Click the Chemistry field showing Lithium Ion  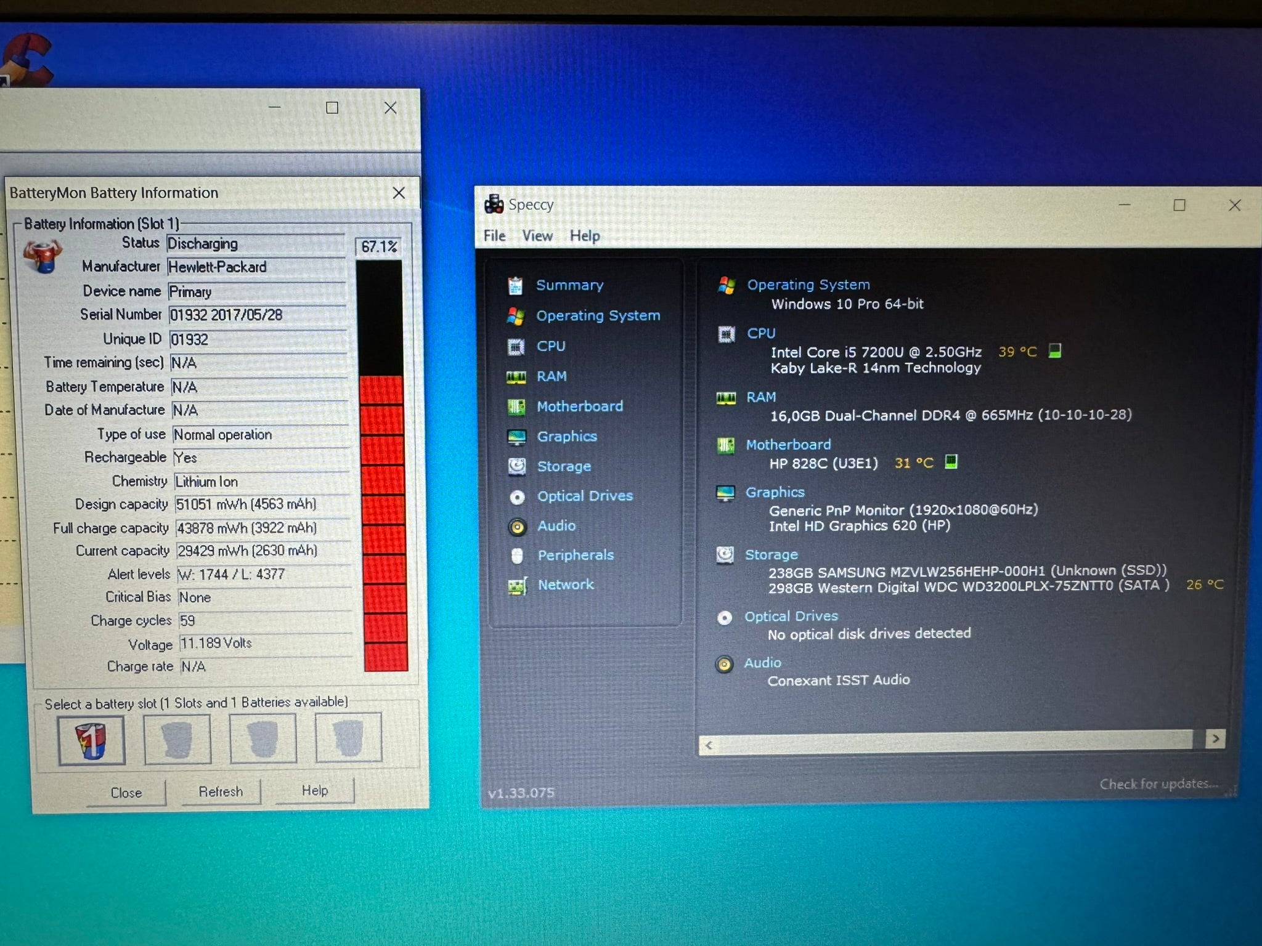[262, 482]
